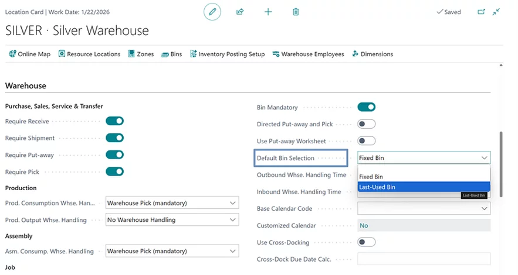
Task: Open Warehouse Employees page
Action: point(308,54)
